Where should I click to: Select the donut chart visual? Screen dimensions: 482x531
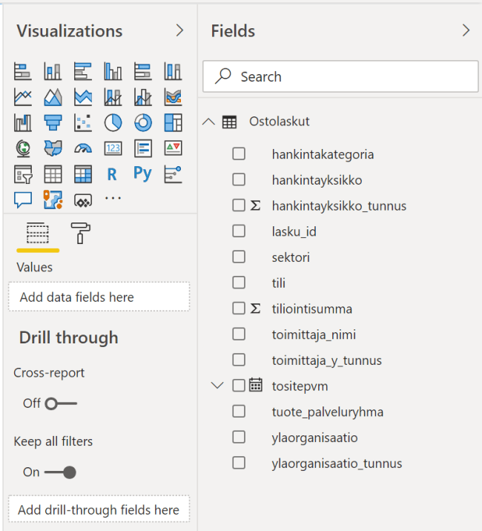click(142, 122)
